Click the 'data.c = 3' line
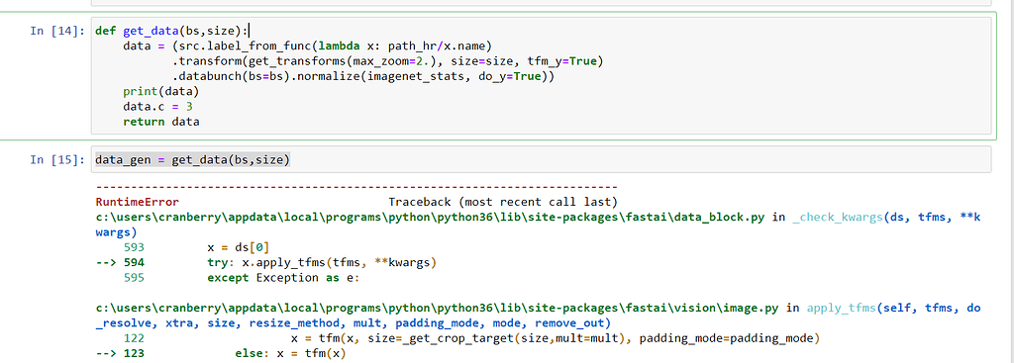This screenshot has height=363, width=1014. click(x=157, y=107)
